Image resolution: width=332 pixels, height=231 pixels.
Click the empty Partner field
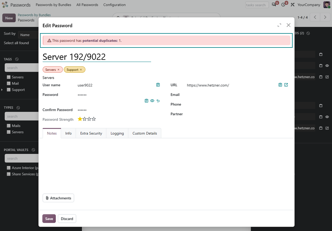point(237,114)
